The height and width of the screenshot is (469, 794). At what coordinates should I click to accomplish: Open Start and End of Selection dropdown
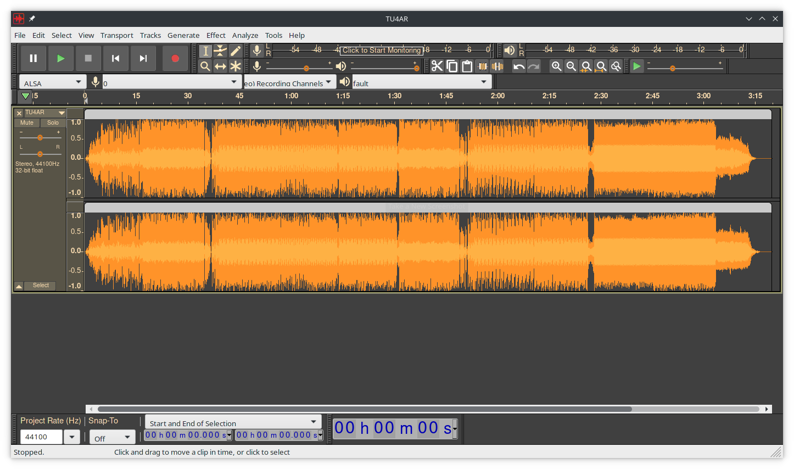(233, 422)
